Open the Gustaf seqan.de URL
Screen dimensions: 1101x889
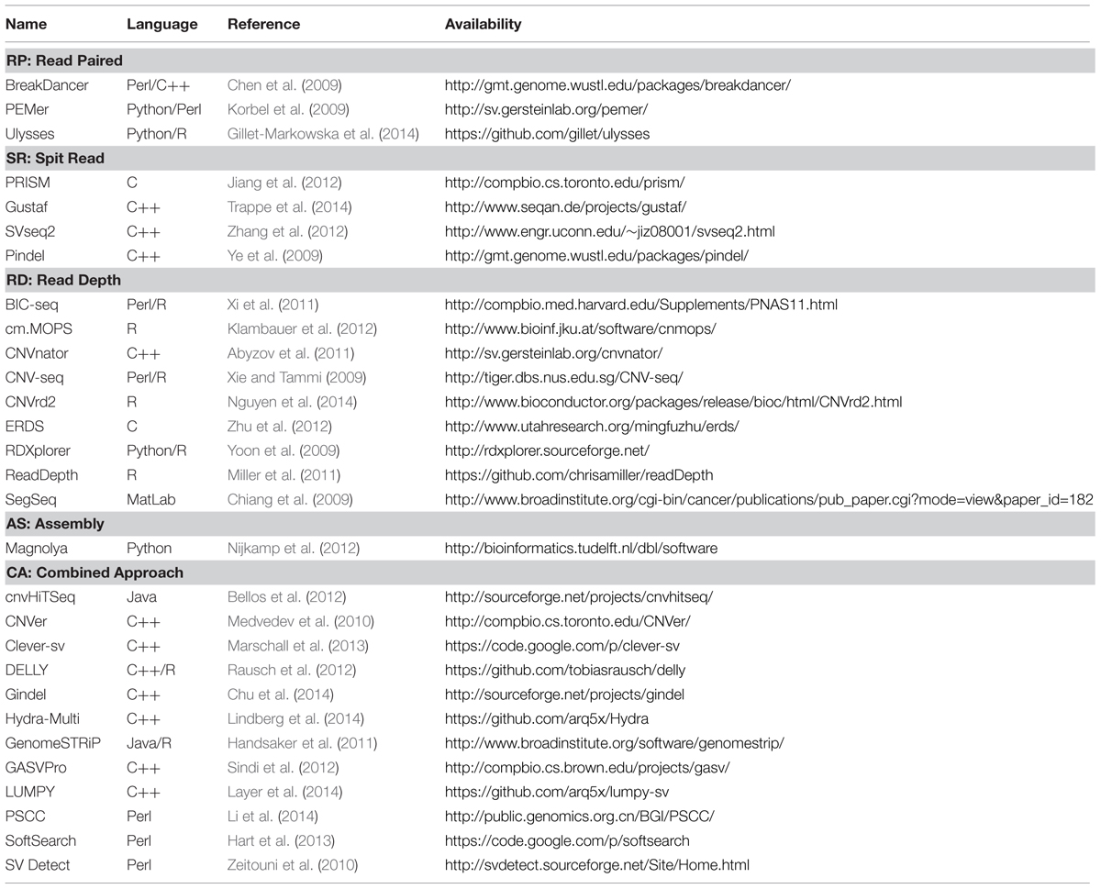pos(565,206)
